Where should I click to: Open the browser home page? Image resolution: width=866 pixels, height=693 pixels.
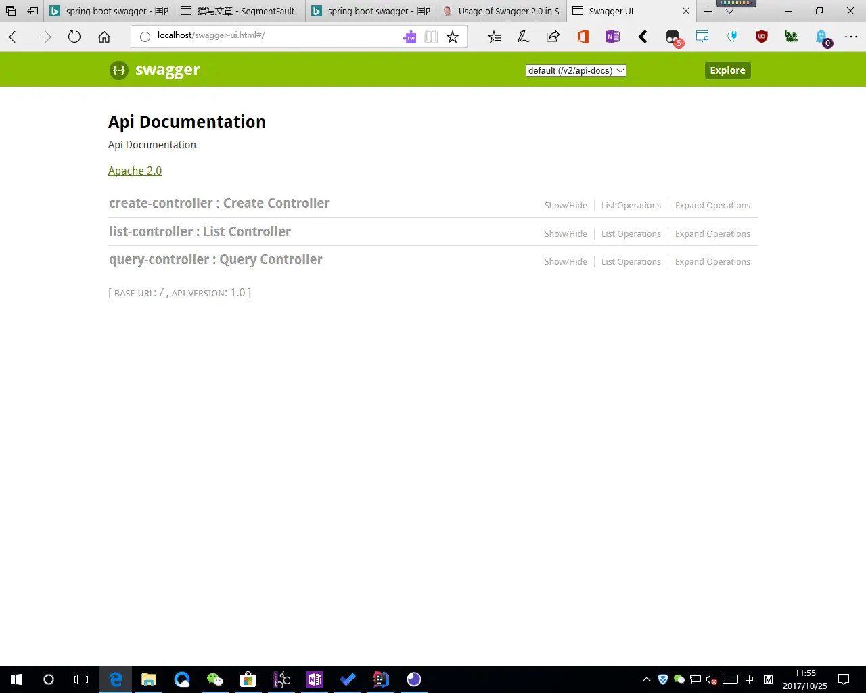104,37
